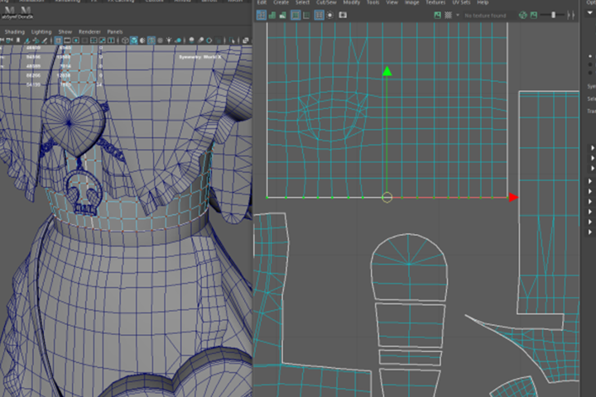Viewport: 596px width, 397px height.
Task: Click the display alpha channel icon
Action: (534, 15)
